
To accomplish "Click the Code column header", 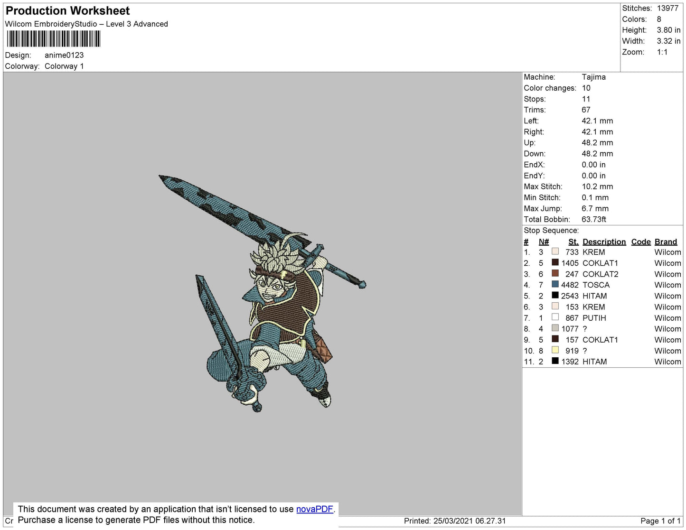I will [x=641, y=242].
